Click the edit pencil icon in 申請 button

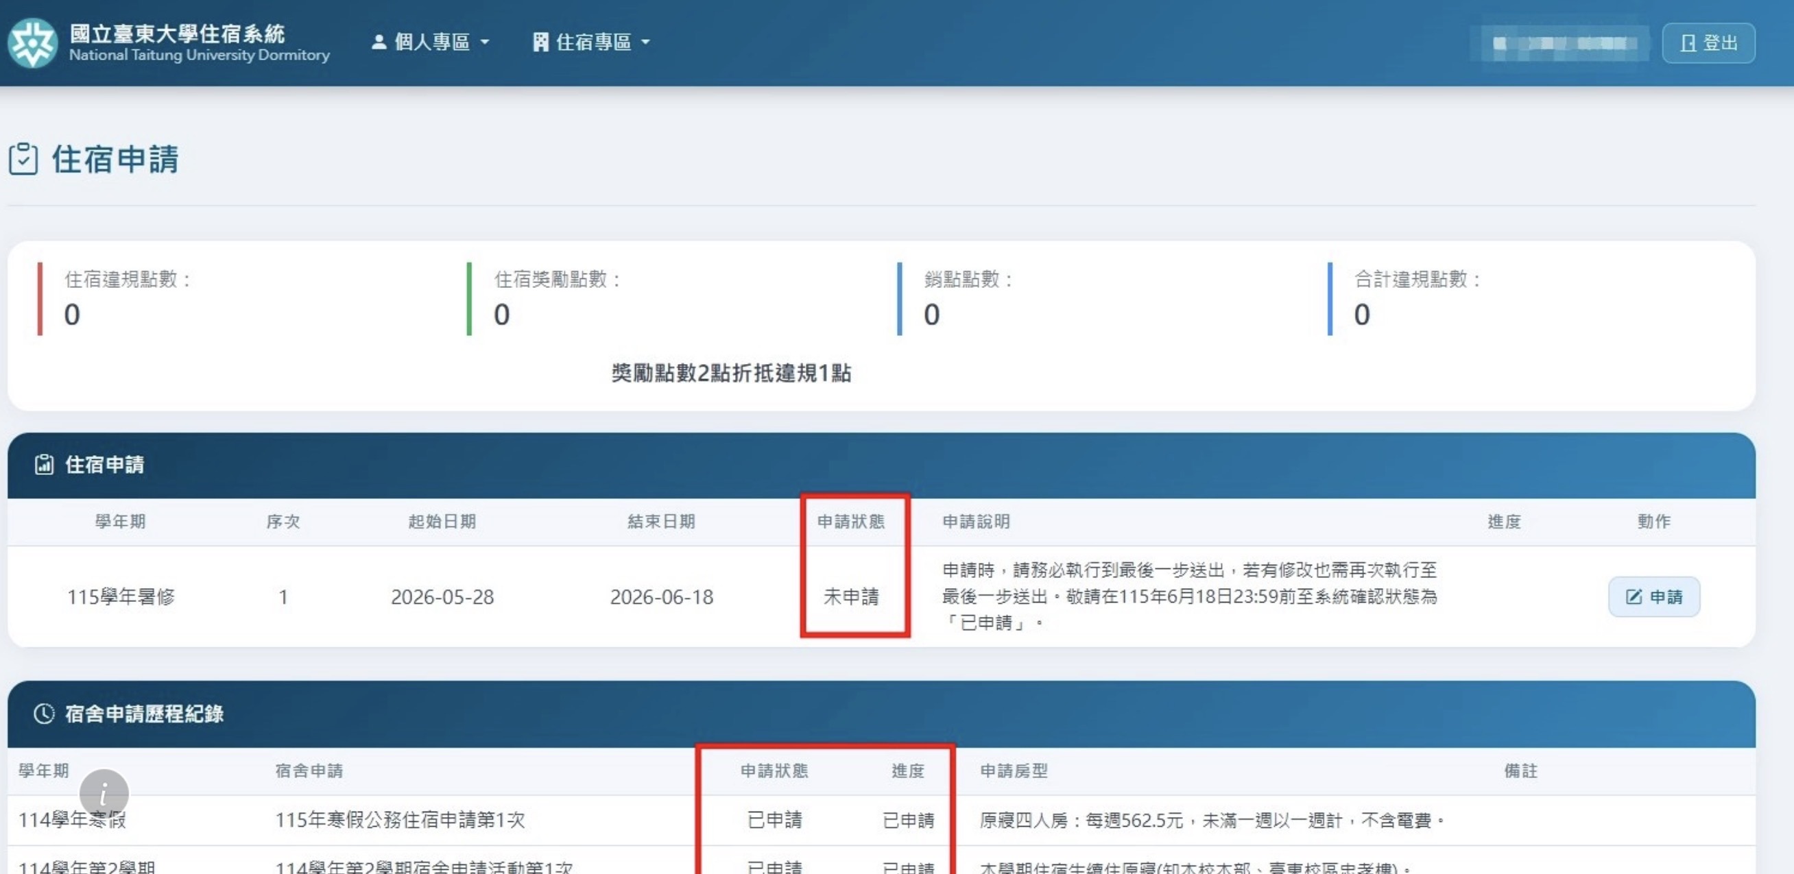click(x=1633, y=596)
